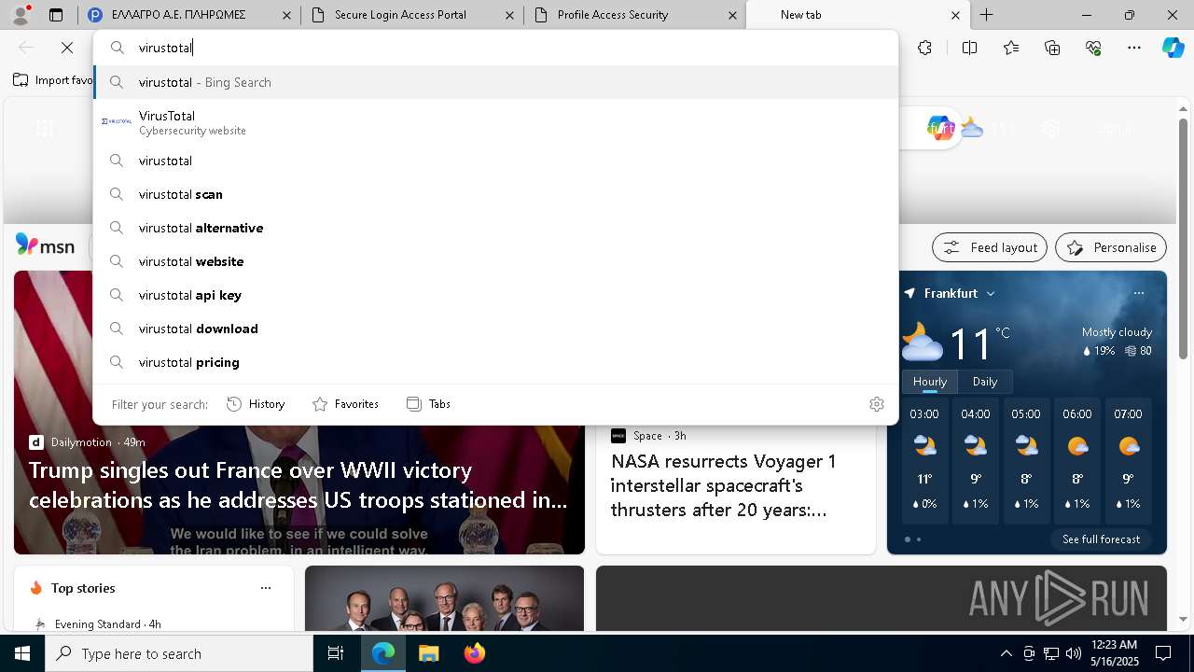Click Microsoft Edge taskbar icon
The image size is (1194, 672).
tap(383, 653)
